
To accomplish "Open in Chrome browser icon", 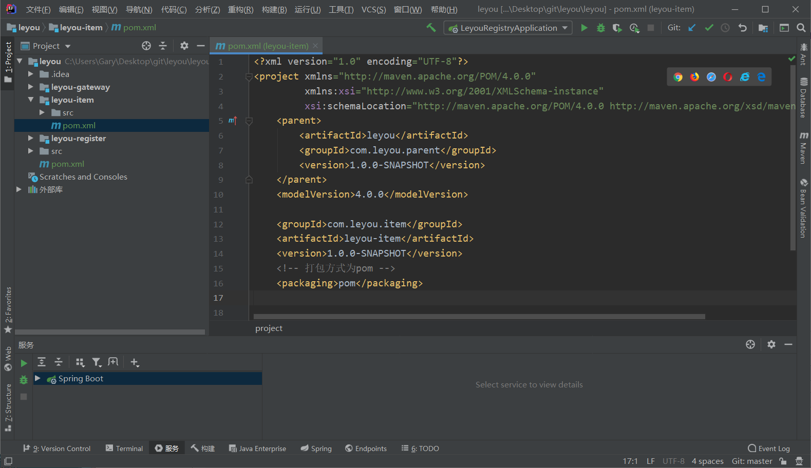I will pos(678,77).
